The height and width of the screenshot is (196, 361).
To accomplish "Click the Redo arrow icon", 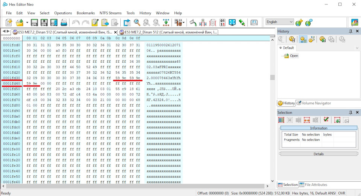I will point(85,23).
